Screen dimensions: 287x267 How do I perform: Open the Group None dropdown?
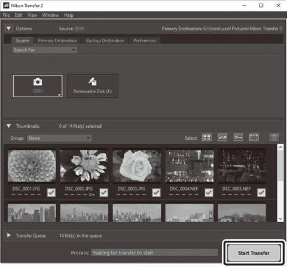[59, 138]
